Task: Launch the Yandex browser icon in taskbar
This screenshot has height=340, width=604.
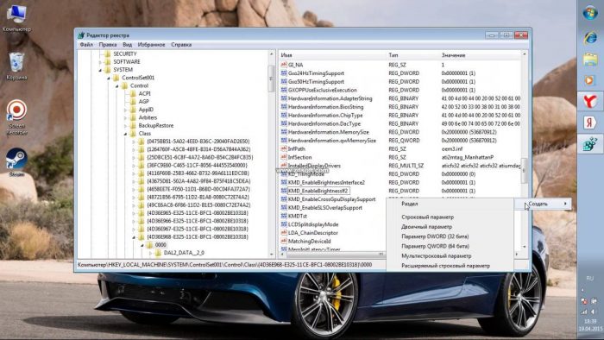Action: (589, 101)
